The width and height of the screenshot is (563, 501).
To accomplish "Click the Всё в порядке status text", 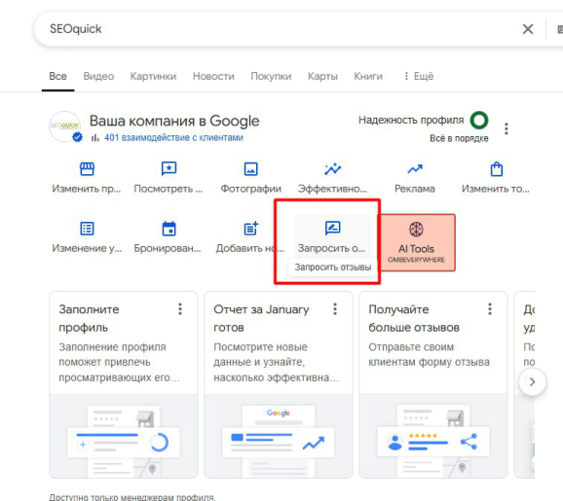I will [459, 138].
